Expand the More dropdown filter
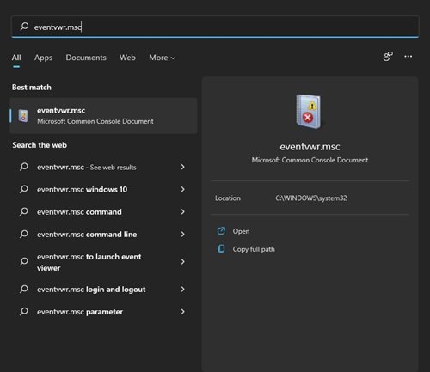The width and height of the screenshot is (430, 372). pyautogui.click(x=162, y=58)
